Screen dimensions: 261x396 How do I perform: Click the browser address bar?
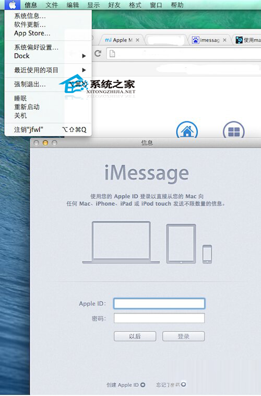184,53
